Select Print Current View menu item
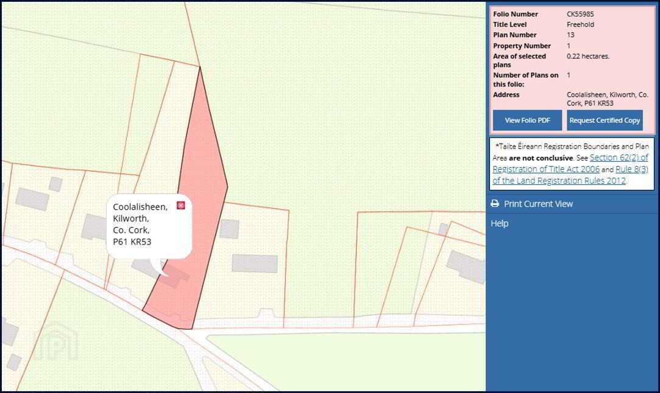The image size is (660, 393). tap(531, 203)
